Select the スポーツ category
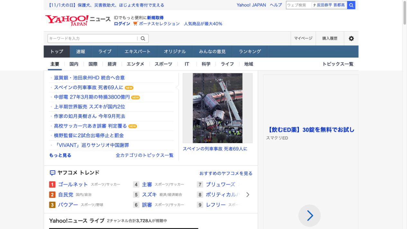Image resolution: width=407 pixels, height=229 pixels. [x=163, y=64]
